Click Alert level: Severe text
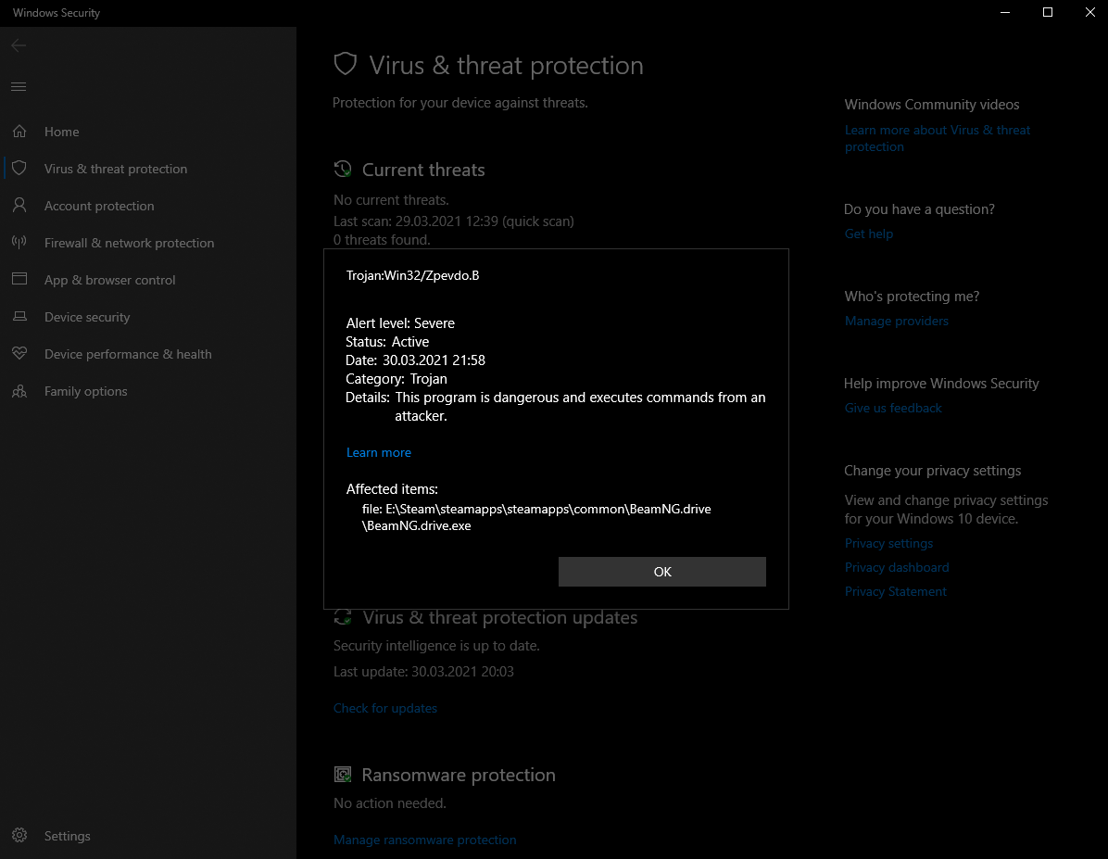The height and width of the screenshot is (859, 1108). point(400,323)
